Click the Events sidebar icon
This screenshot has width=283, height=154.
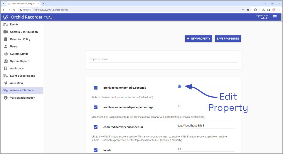pyautogui.click(x=6, y=25)
